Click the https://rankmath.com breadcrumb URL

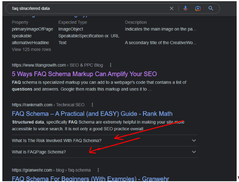click(32, 105)
